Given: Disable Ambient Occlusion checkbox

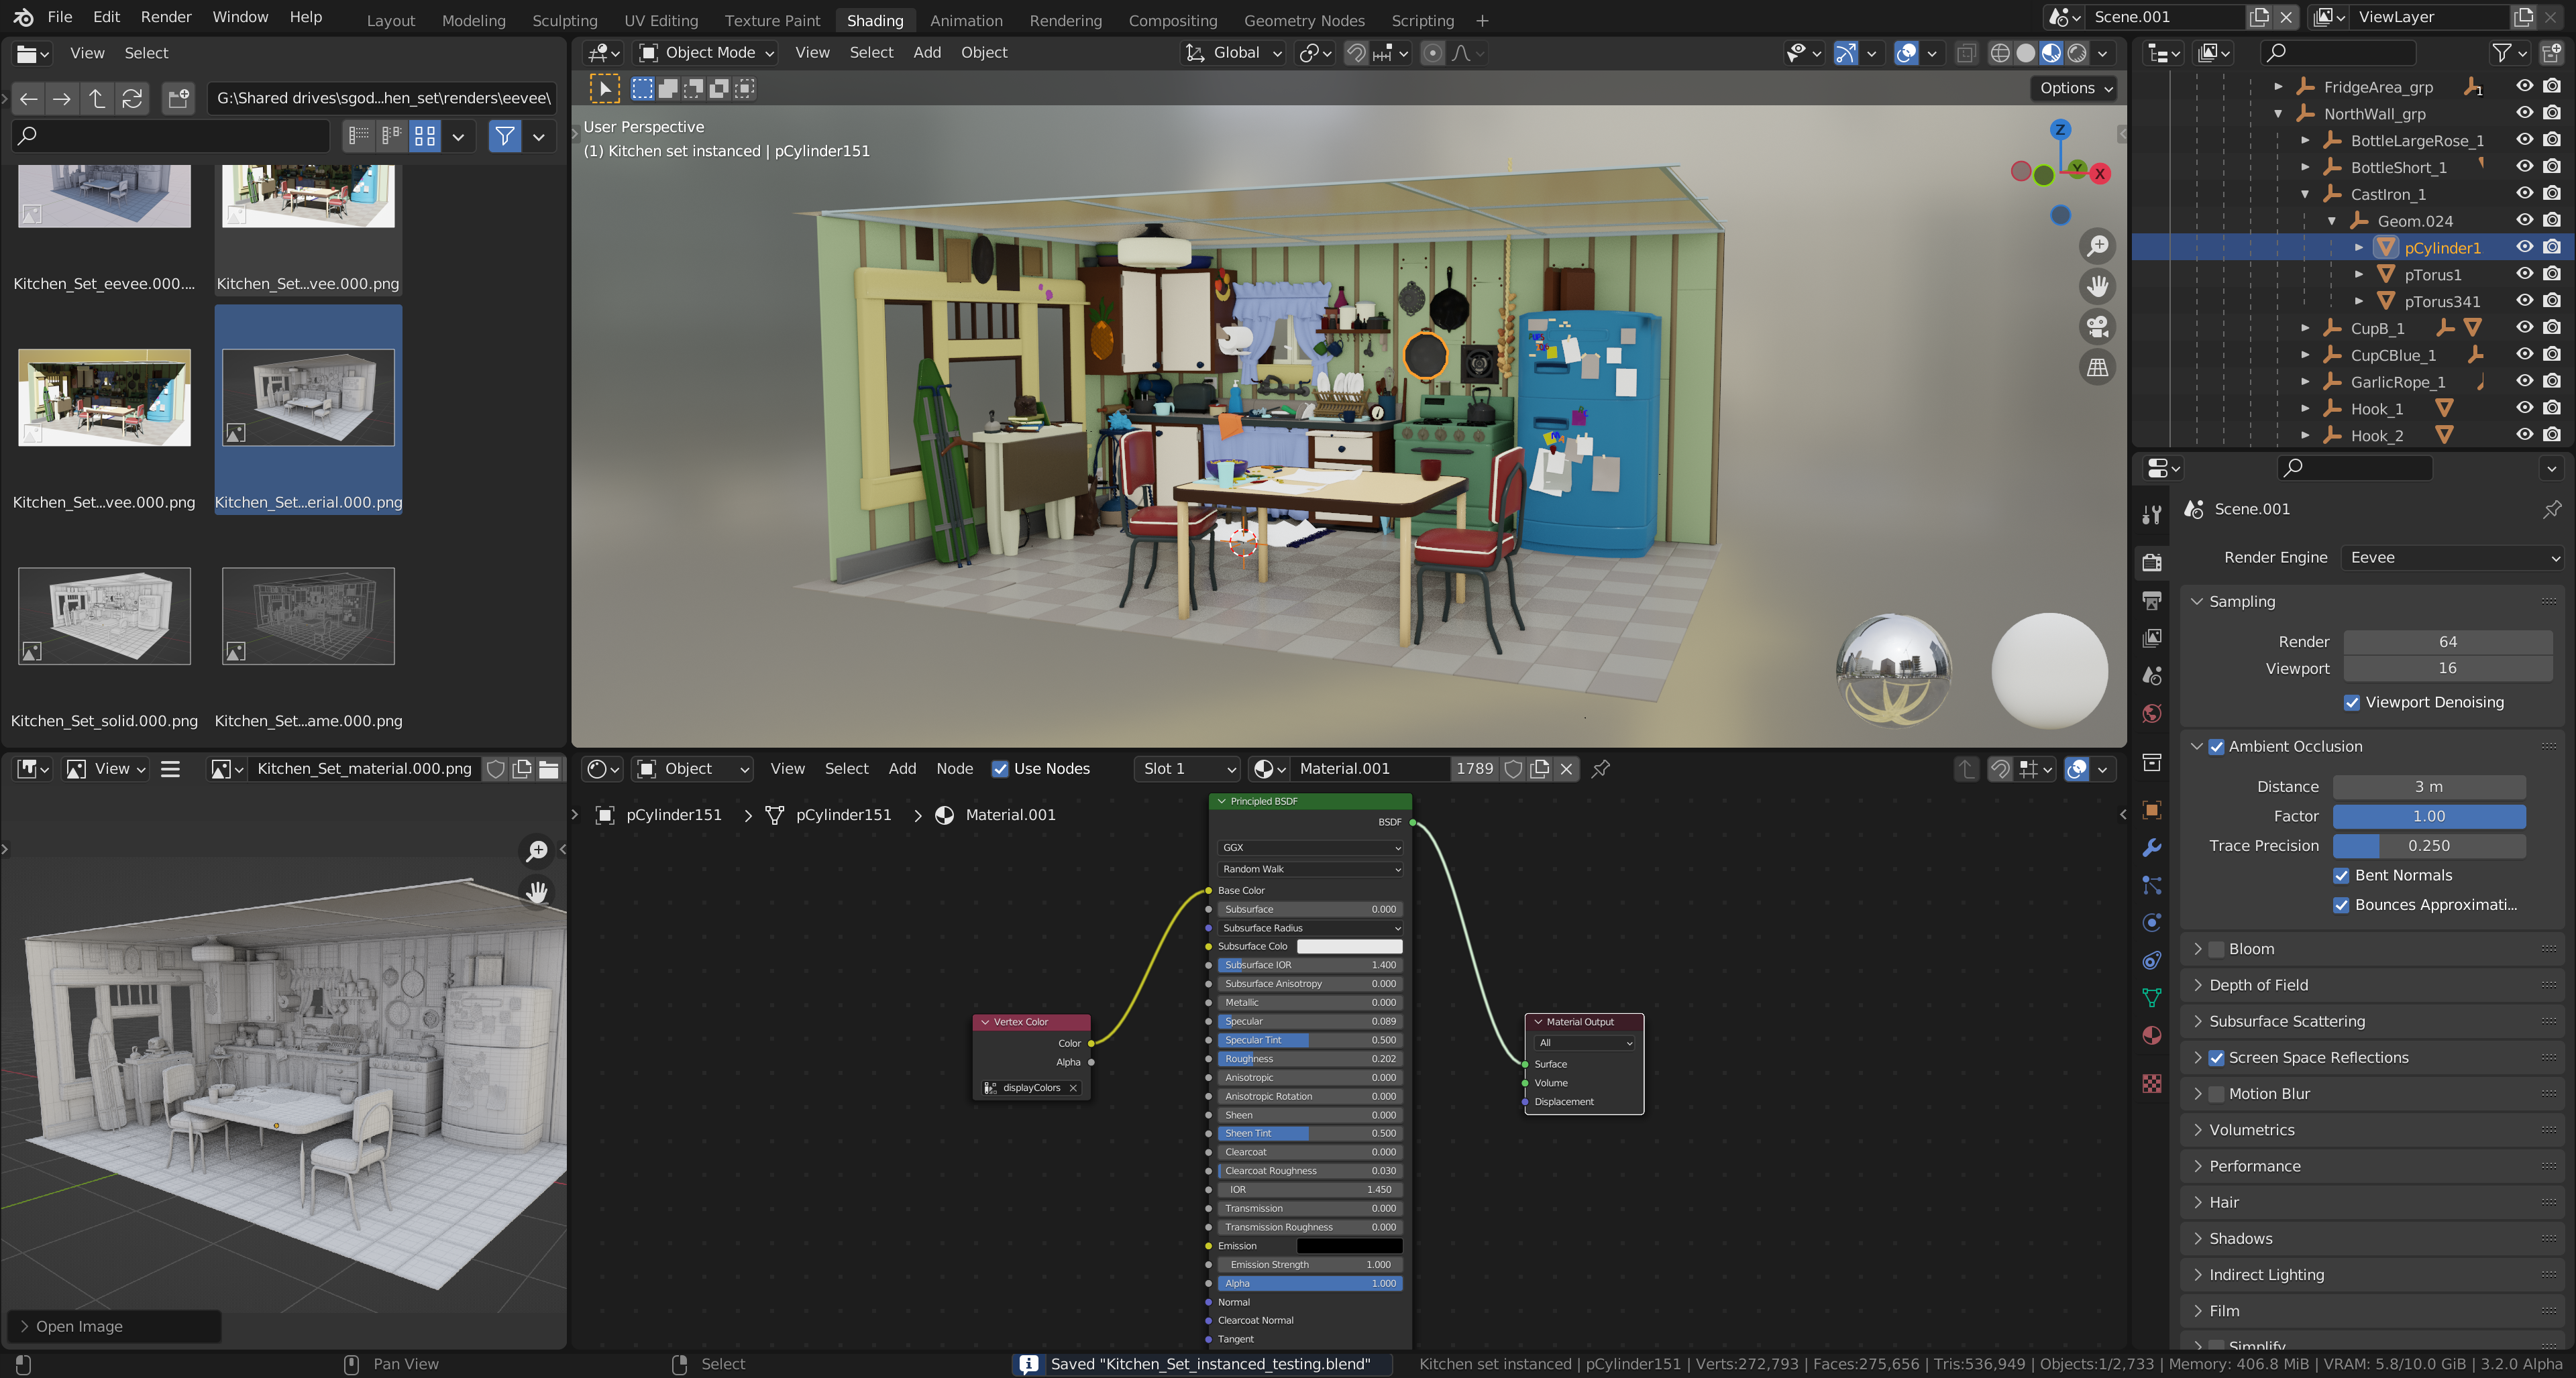Looking at the screenshot, I should click(2216, 746).
